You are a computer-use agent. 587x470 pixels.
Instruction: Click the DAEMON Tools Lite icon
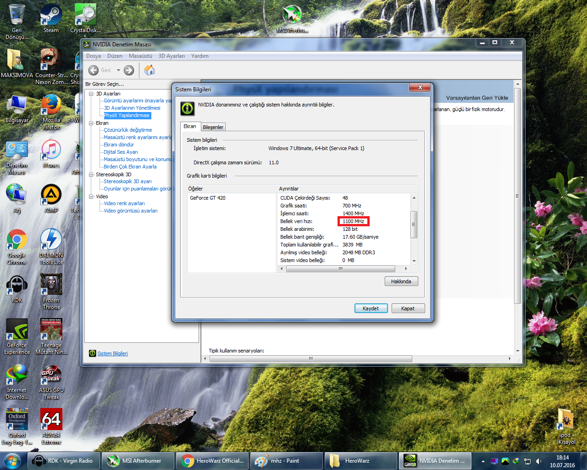coord(51,247)
